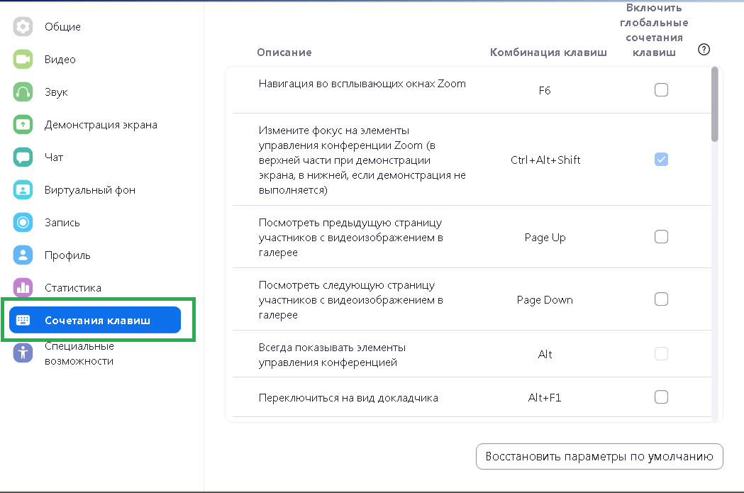This screenshot has height=493, width=744.
Task: Click the Alt key combination field
Action: [x=545, y=355]
